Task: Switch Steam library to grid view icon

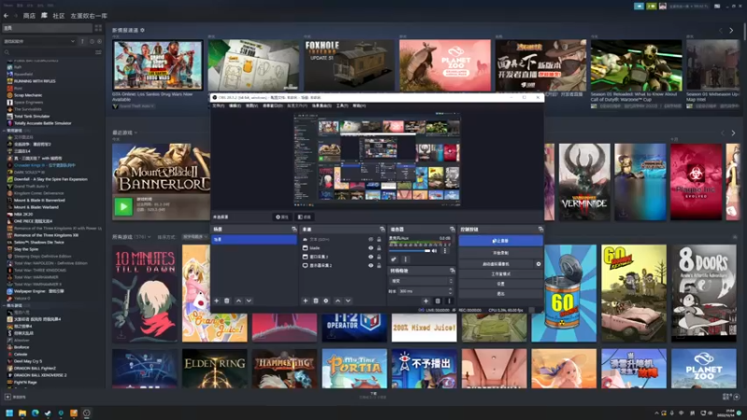Action: point(98,28)
